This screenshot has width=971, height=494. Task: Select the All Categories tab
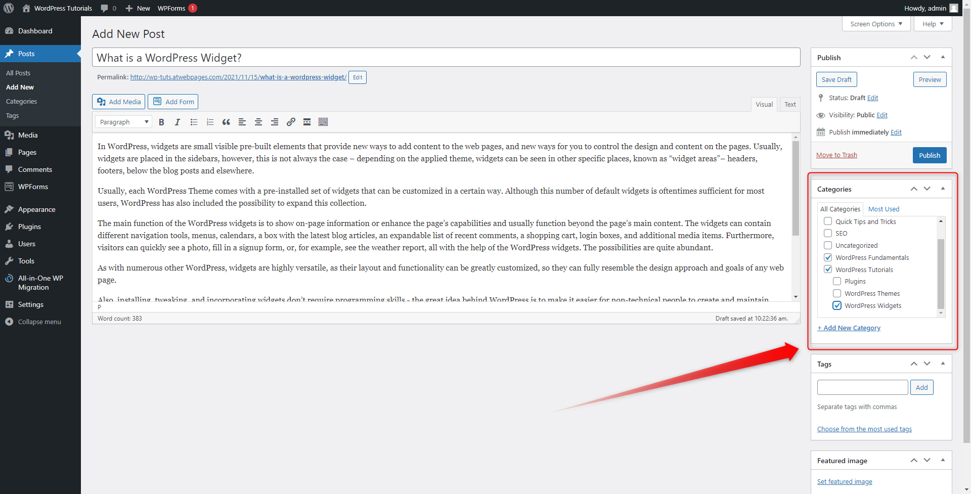(x=840, y=209)
